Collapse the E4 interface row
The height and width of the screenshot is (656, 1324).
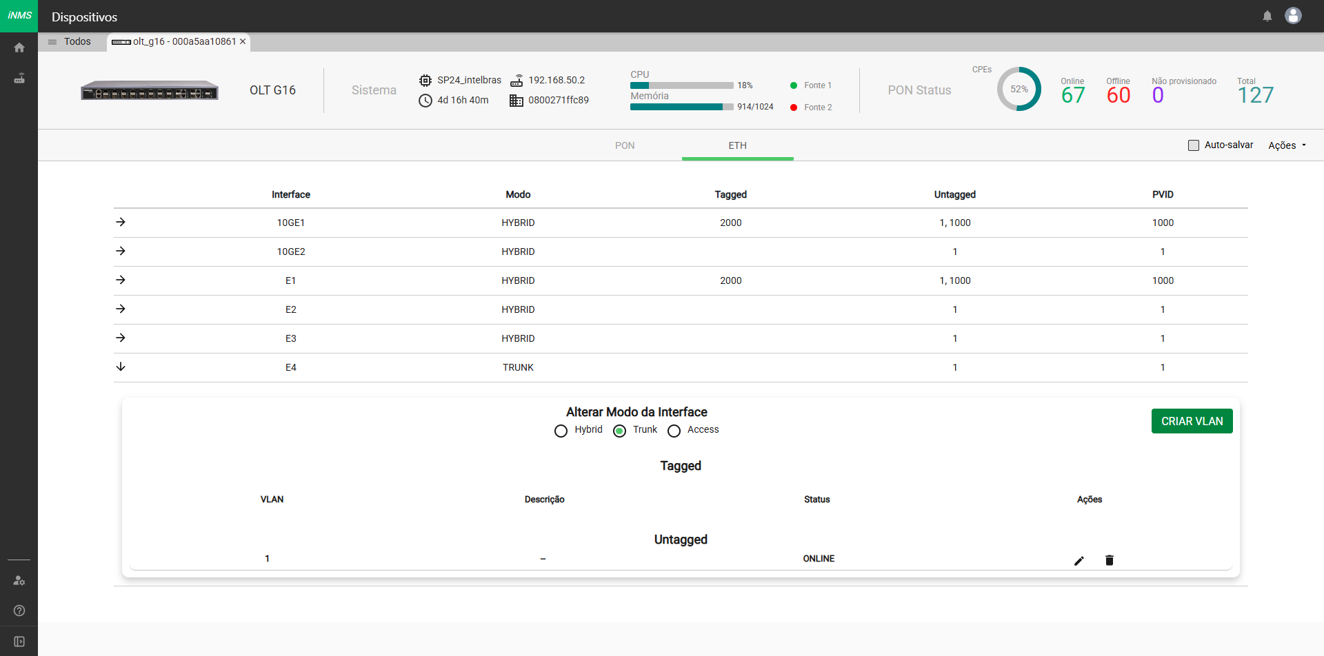121,367
